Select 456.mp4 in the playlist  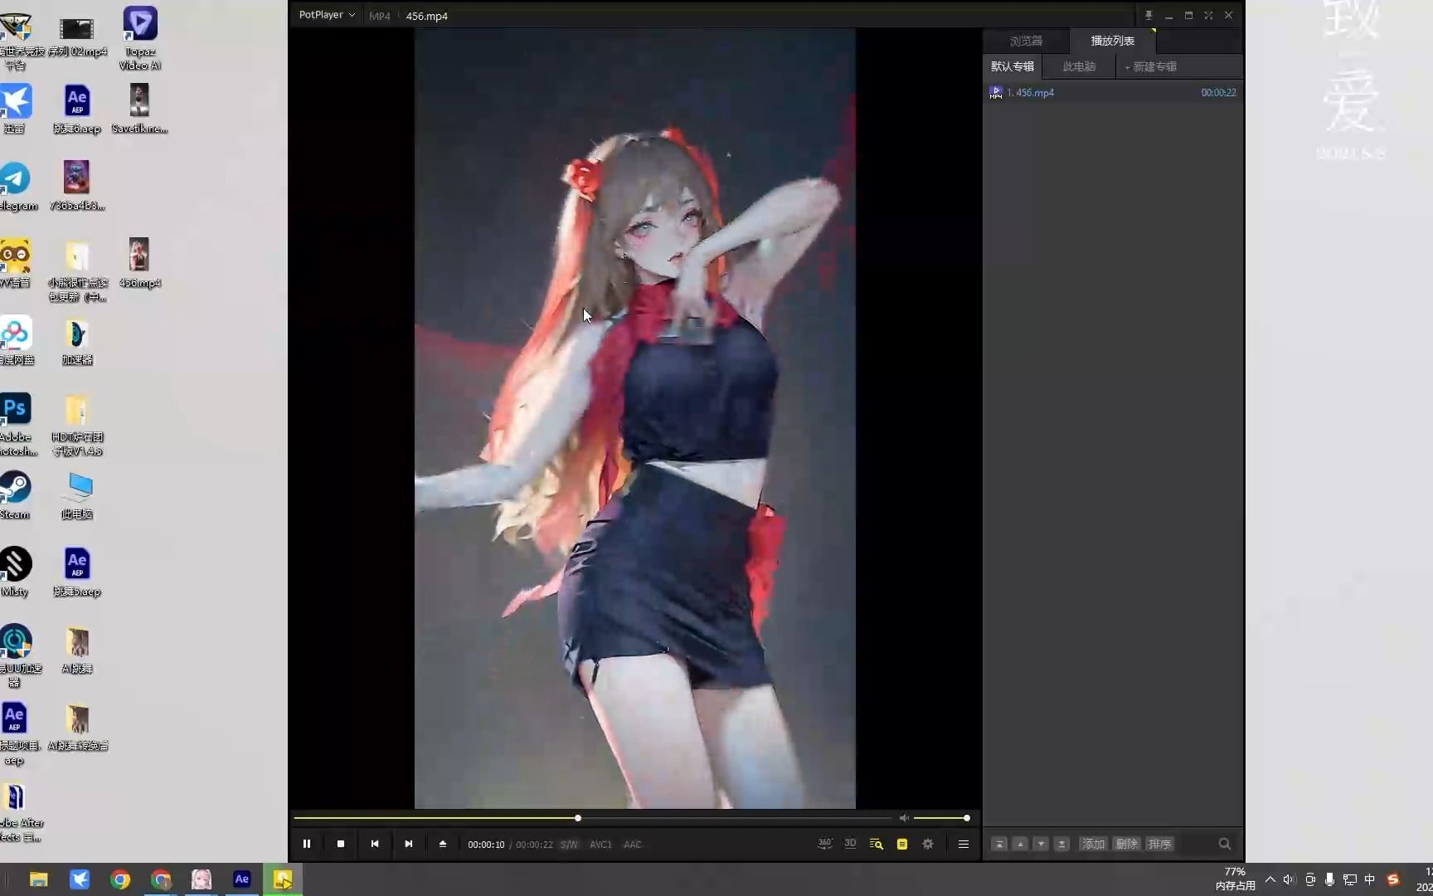tap(1112, 93)
